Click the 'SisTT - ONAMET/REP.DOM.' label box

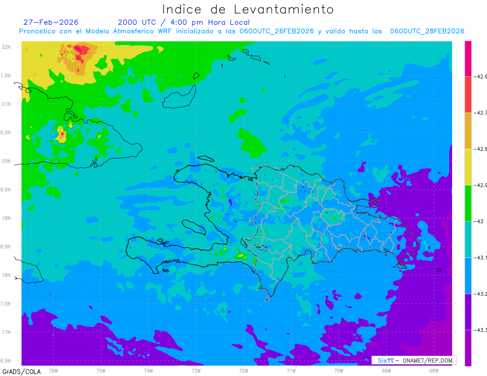pyautogui.click(x=414, y=360)
